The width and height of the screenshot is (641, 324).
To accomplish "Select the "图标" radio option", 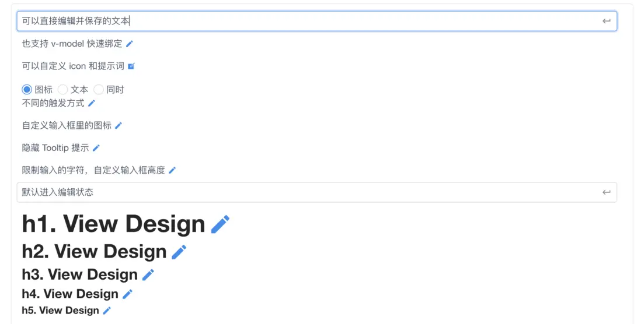I will (x=27, y=90).
